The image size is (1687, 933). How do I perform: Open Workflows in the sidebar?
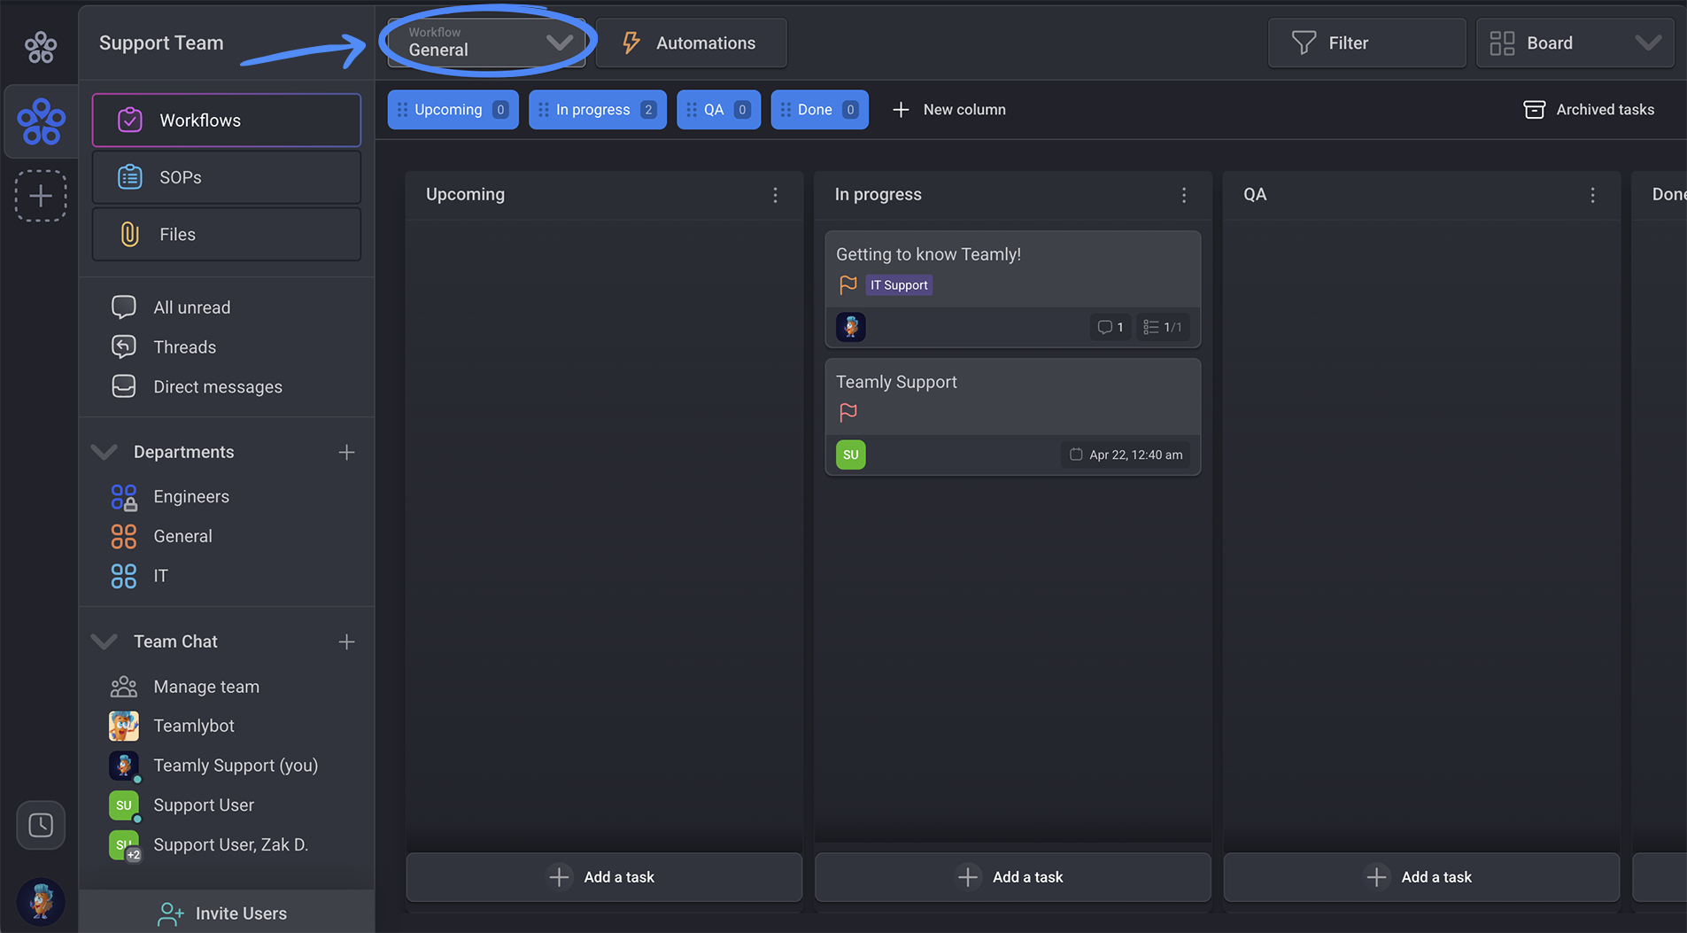tap(227, 121)
